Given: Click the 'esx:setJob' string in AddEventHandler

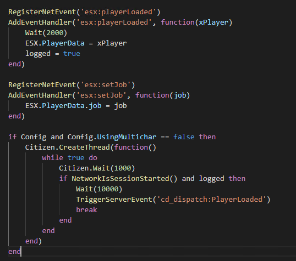Looking at the screenshot, I should (x=102, y=95).
